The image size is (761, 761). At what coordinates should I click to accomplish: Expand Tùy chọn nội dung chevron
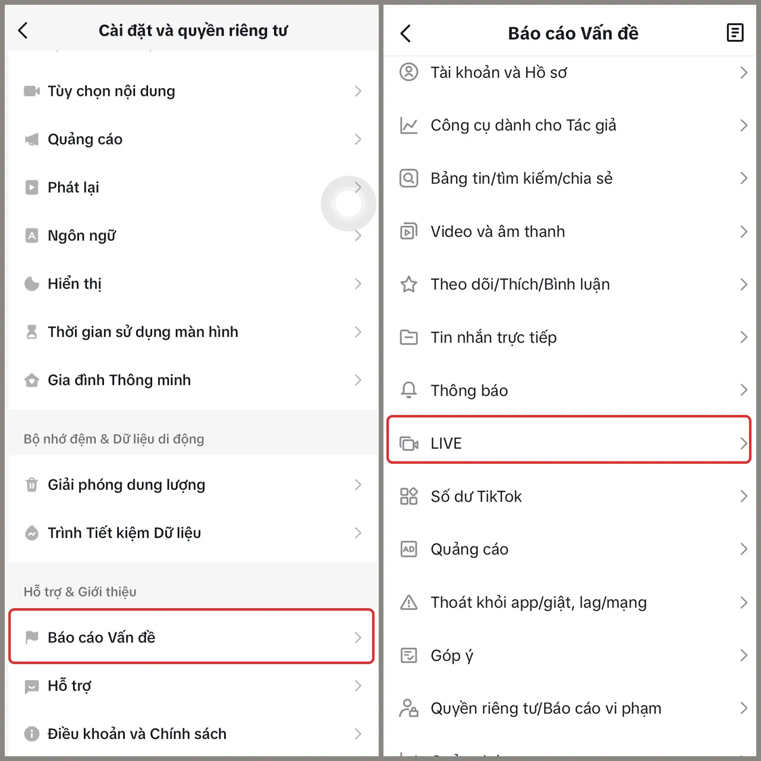(x=357, y=91)
